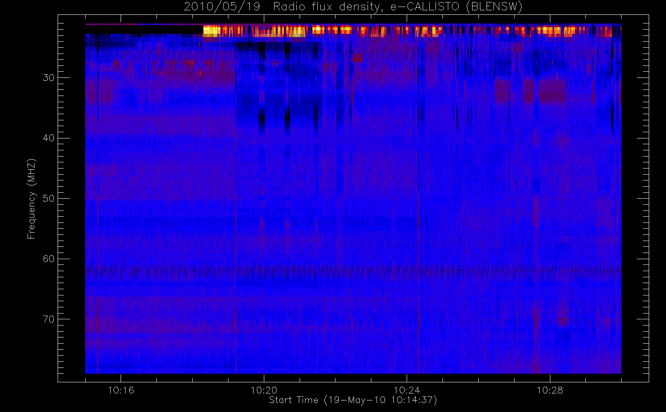Image resolution: width=666 pixels, height=412 pixels.
Task: Click the 40 frequency tick label
Action: (49, 138)
